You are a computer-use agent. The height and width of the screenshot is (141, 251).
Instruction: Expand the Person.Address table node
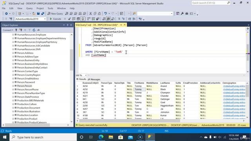click(x=13, y=53)
